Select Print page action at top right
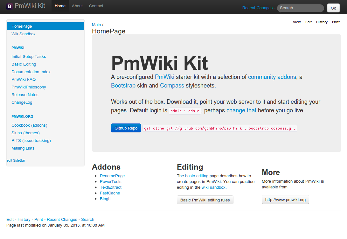Image resolution: width=347 pixels, height=239 pixels. point(336,22)
